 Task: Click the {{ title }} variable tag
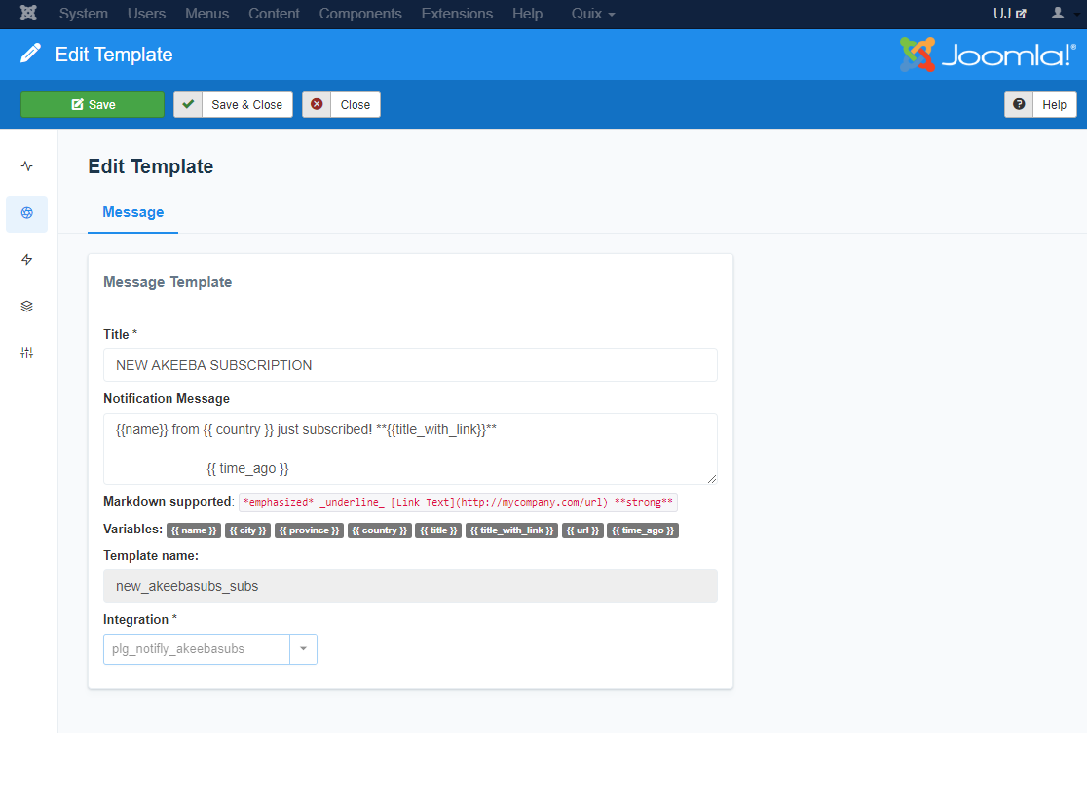[439, 530]
